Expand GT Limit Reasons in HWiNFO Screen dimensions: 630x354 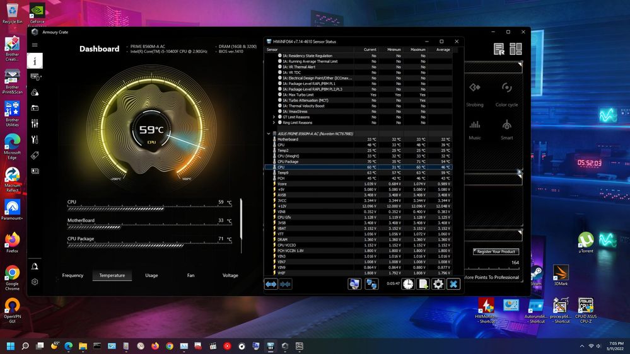click(274, 117)
